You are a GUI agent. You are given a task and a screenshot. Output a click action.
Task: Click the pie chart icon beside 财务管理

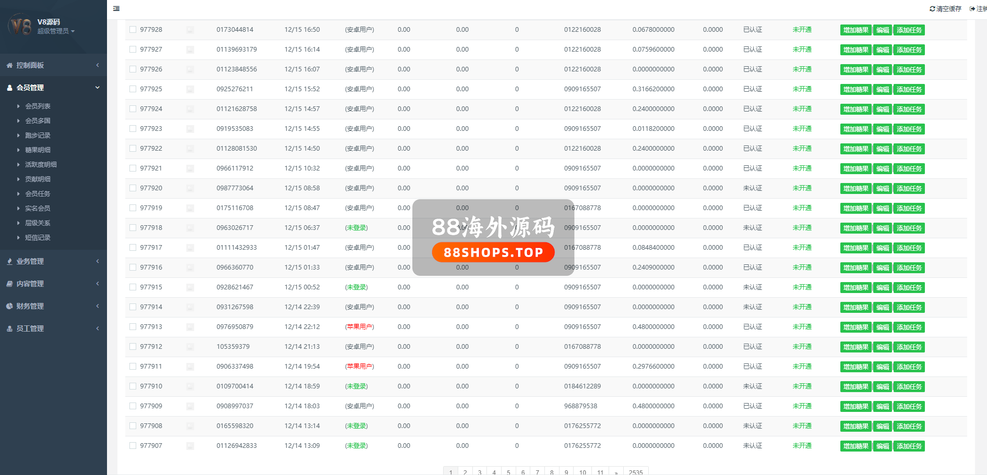(9, 306)
